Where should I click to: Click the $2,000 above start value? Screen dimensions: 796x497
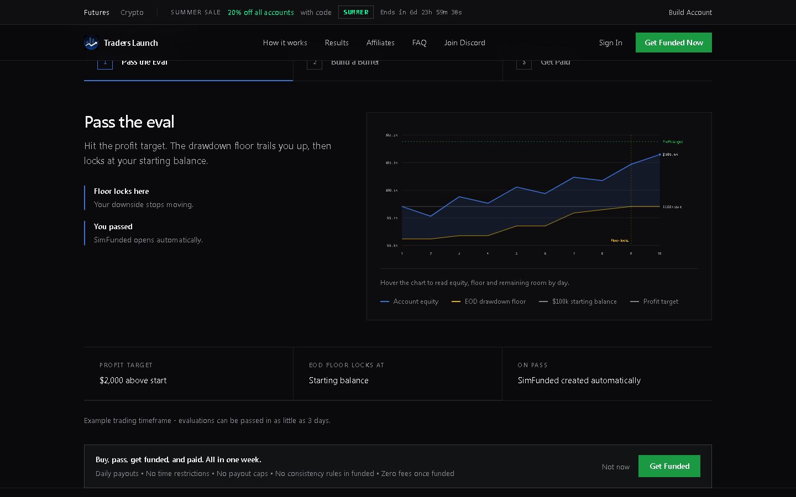tap(133, 380)
